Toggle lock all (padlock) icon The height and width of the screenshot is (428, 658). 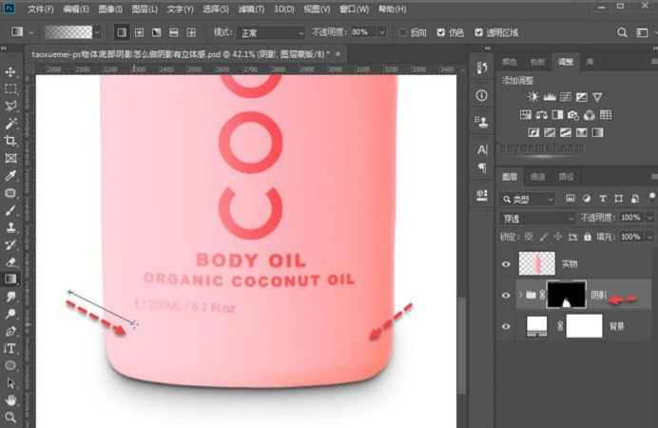[x=588, y=237]
